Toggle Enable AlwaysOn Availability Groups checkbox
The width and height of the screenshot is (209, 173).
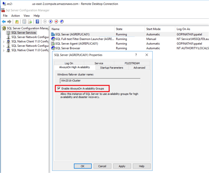pyautogui.click(x=59, y=88)
